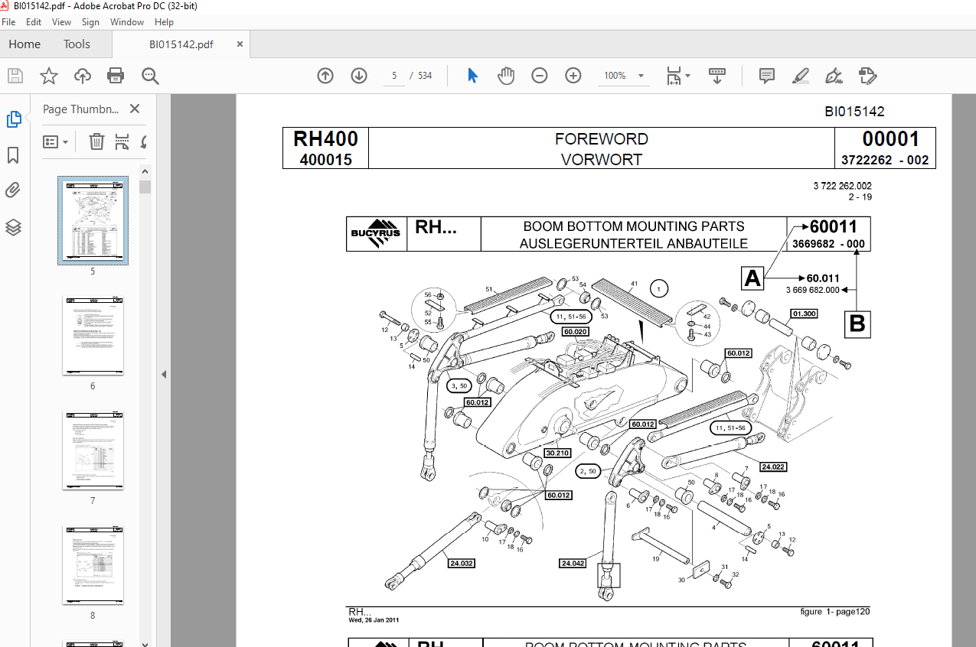Click the BOOM BOTTOM MOUNTING PARTS title
976x647 pixels.
coord(634,226)
